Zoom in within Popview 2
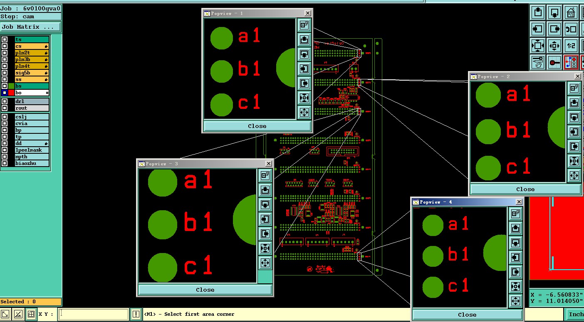Image resolution: width=584 pixels, height=322 pixels. click(574, 161)
